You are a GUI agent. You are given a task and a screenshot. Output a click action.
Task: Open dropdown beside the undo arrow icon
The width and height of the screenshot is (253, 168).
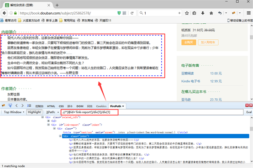(226, 13)
